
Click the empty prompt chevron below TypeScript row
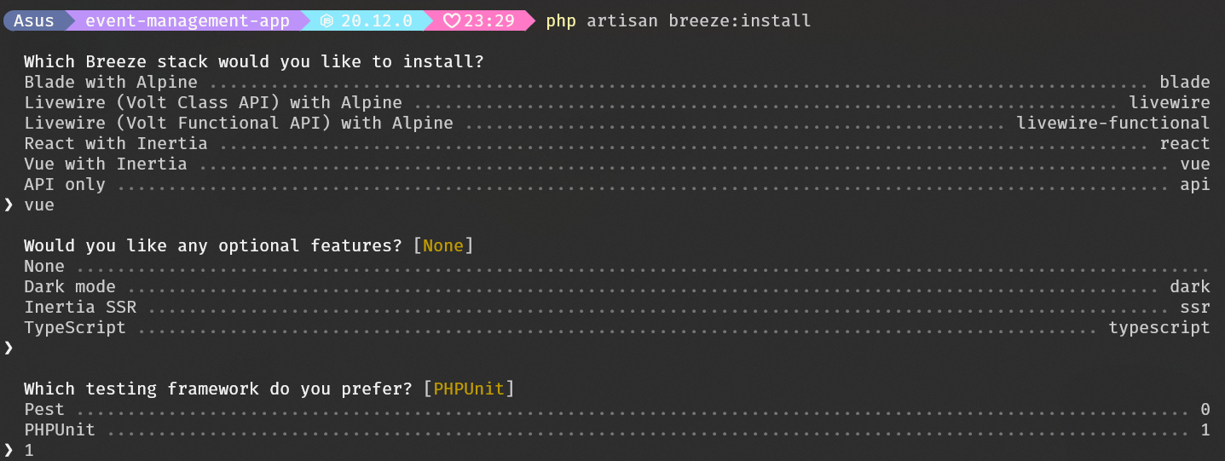click(9, 348)
